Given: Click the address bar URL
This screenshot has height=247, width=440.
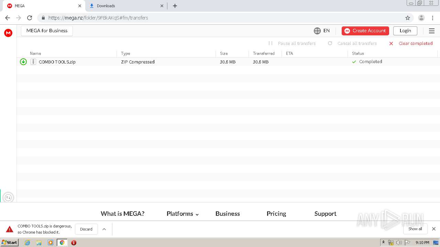Looking at the screenshot, I should [x=98, y=18].
